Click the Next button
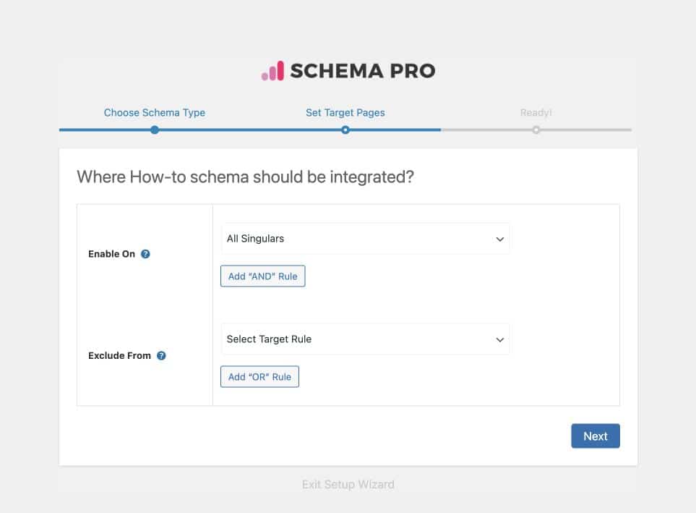This screenshot has height=513, width=696. [x=595, y=436]
